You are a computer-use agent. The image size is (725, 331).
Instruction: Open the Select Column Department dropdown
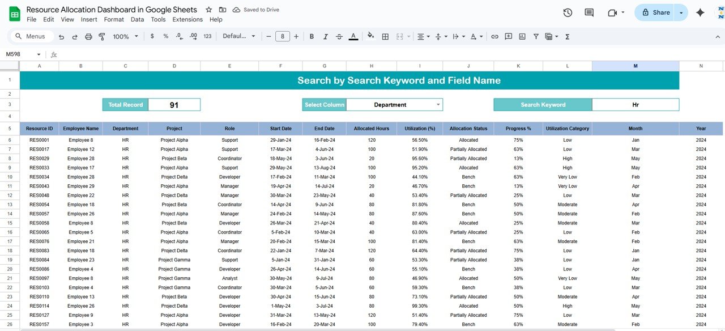pyautogui.click(x=438, y=105)
